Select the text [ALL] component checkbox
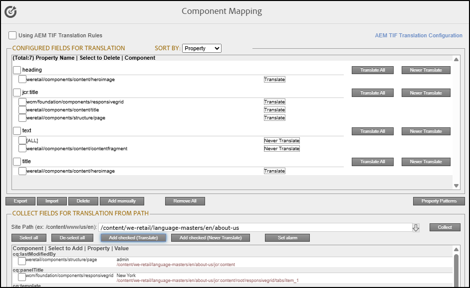The width and height of the screenshot is (470, 288). 22,141
